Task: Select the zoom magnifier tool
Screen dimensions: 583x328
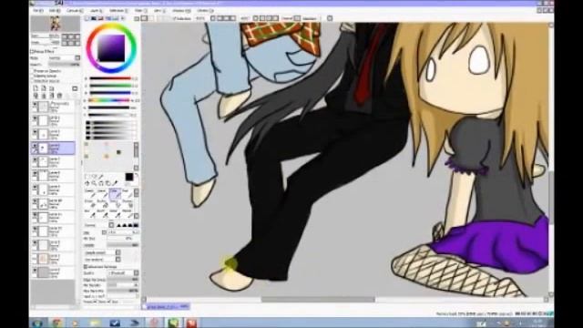Action: (94, 183)
